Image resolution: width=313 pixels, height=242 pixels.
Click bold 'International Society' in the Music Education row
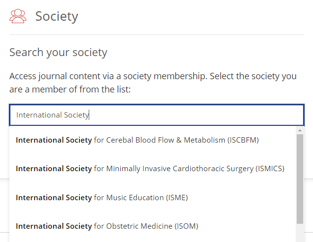coord(54,198)
